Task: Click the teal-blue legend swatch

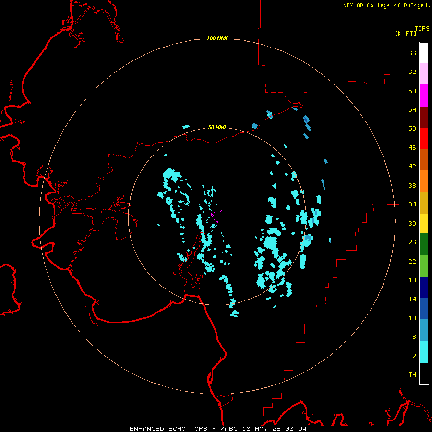Action: (424, 330)
